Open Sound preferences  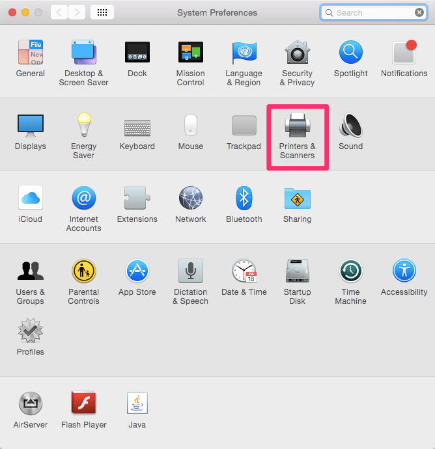click(x=350, y=126)
